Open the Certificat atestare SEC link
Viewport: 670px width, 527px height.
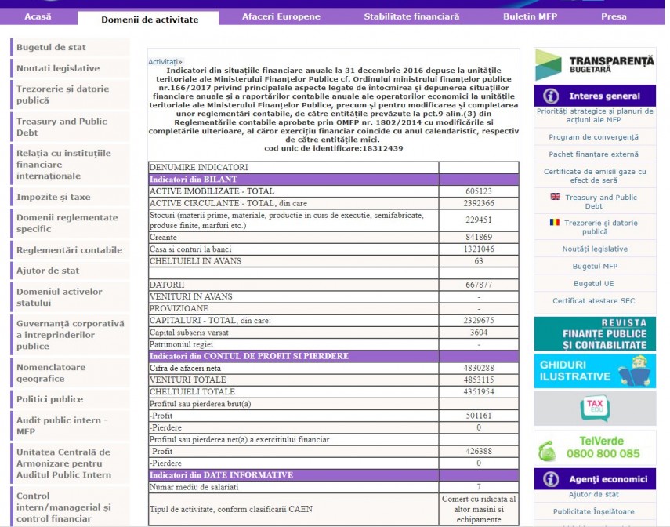pyautogui.click(x=594, y=300)
